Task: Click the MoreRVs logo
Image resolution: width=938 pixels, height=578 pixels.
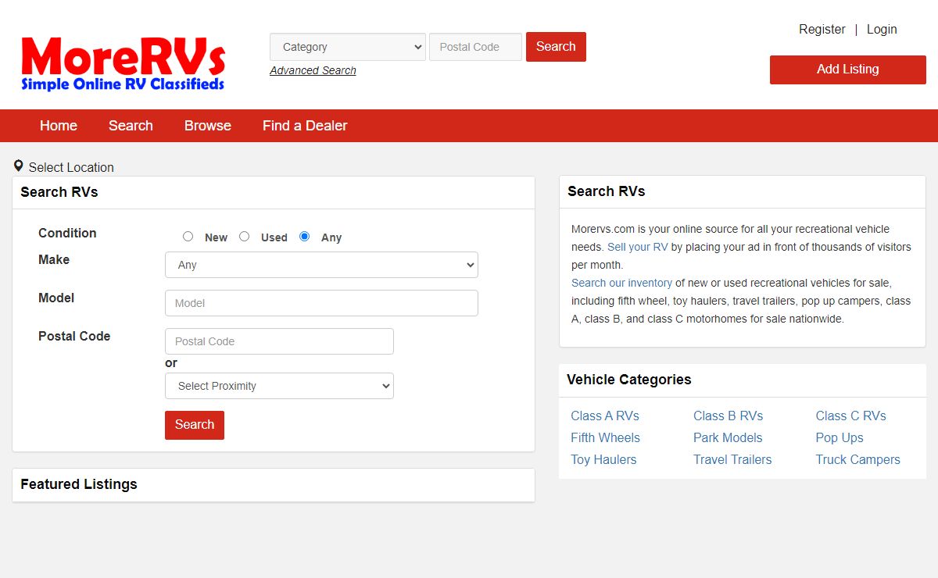Action: 124,64
